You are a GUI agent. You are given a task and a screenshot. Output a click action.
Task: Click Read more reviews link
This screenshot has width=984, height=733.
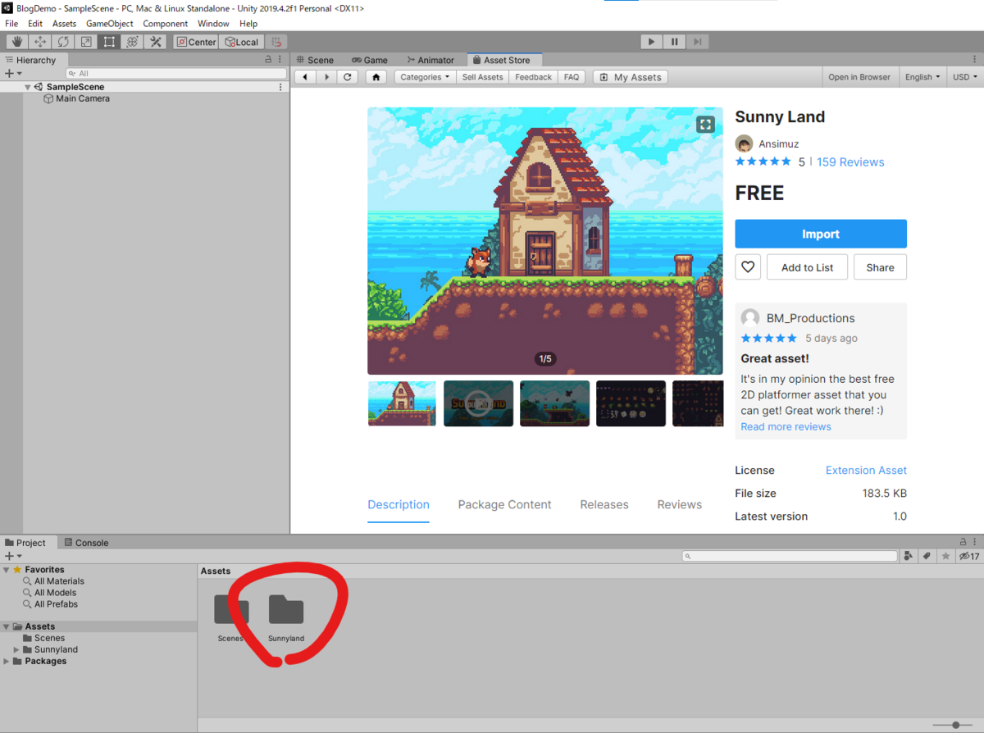[x=786, y=426]
